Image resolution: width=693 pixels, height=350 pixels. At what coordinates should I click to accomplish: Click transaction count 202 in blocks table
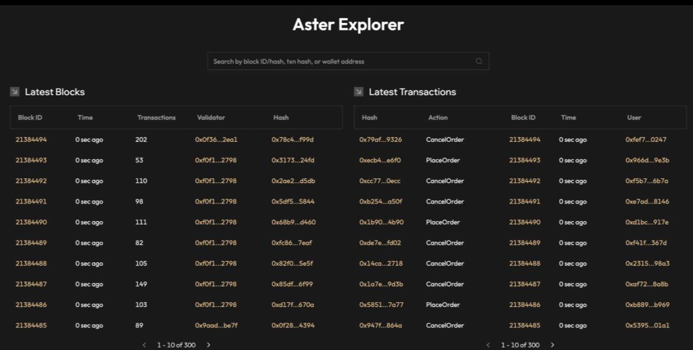tap(141, 139)
